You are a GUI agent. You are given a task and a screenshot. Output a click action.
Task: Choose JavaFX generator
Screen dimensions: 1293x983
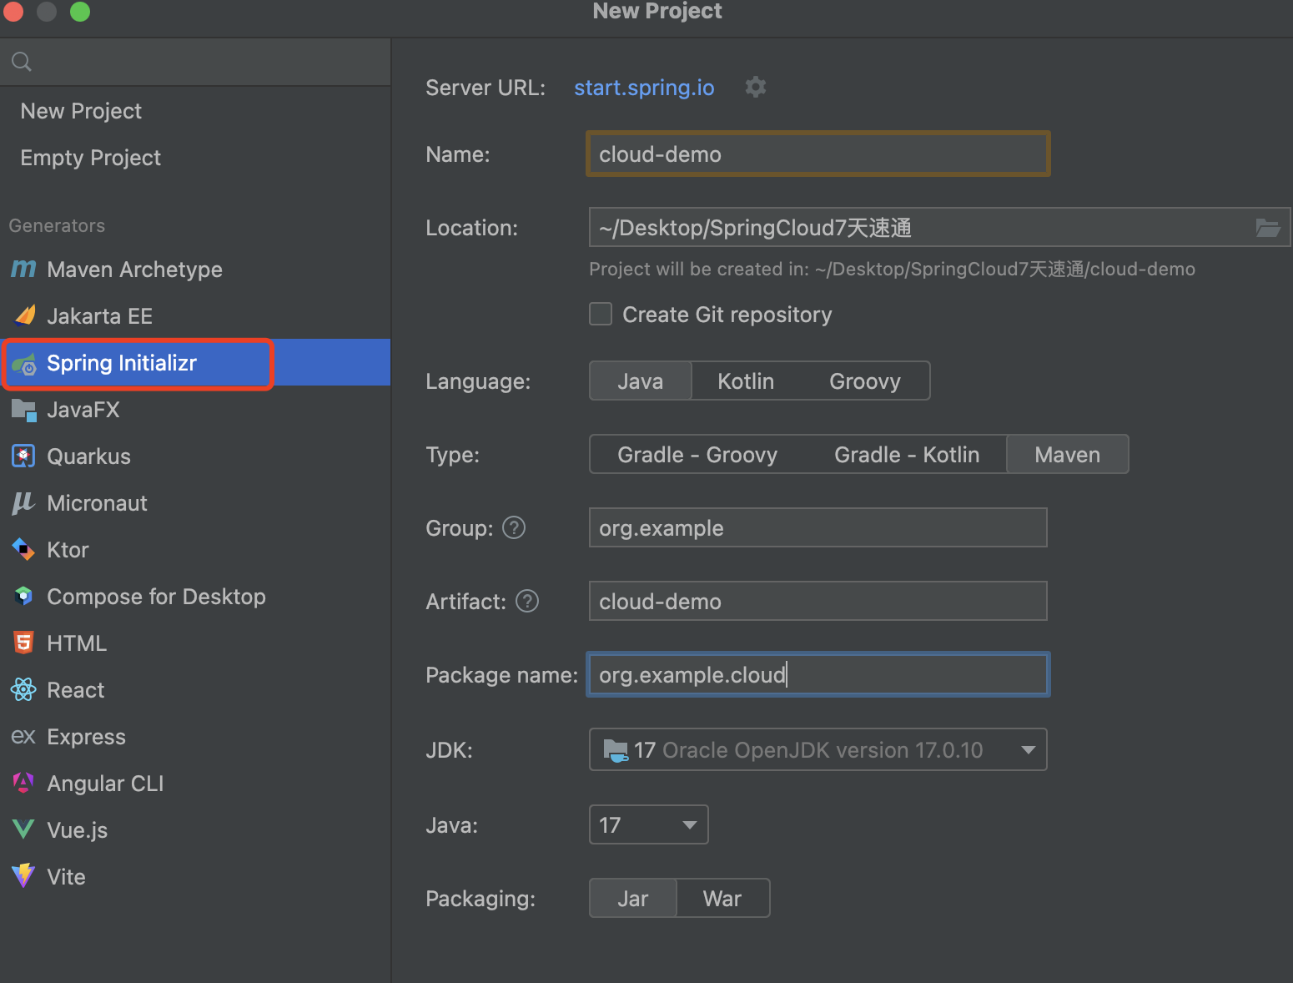[195, 409]
